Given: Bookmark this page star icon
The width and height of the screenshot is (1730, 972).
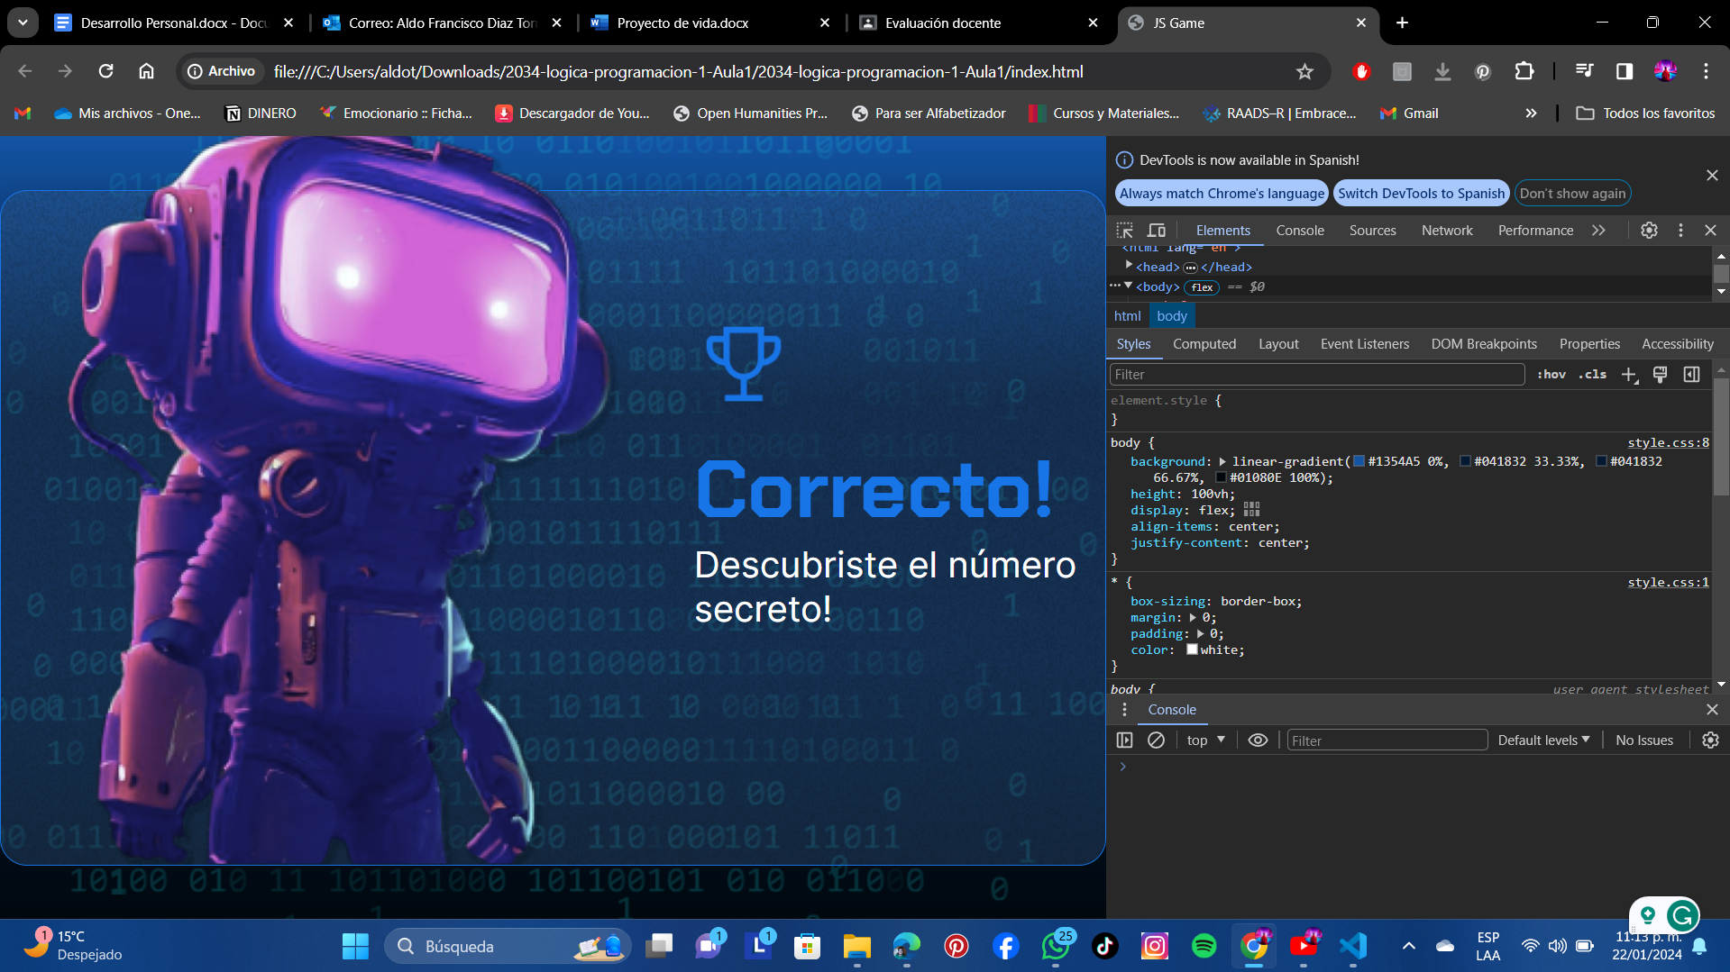Looking at the screenshot, I should tap(1304, 72).
